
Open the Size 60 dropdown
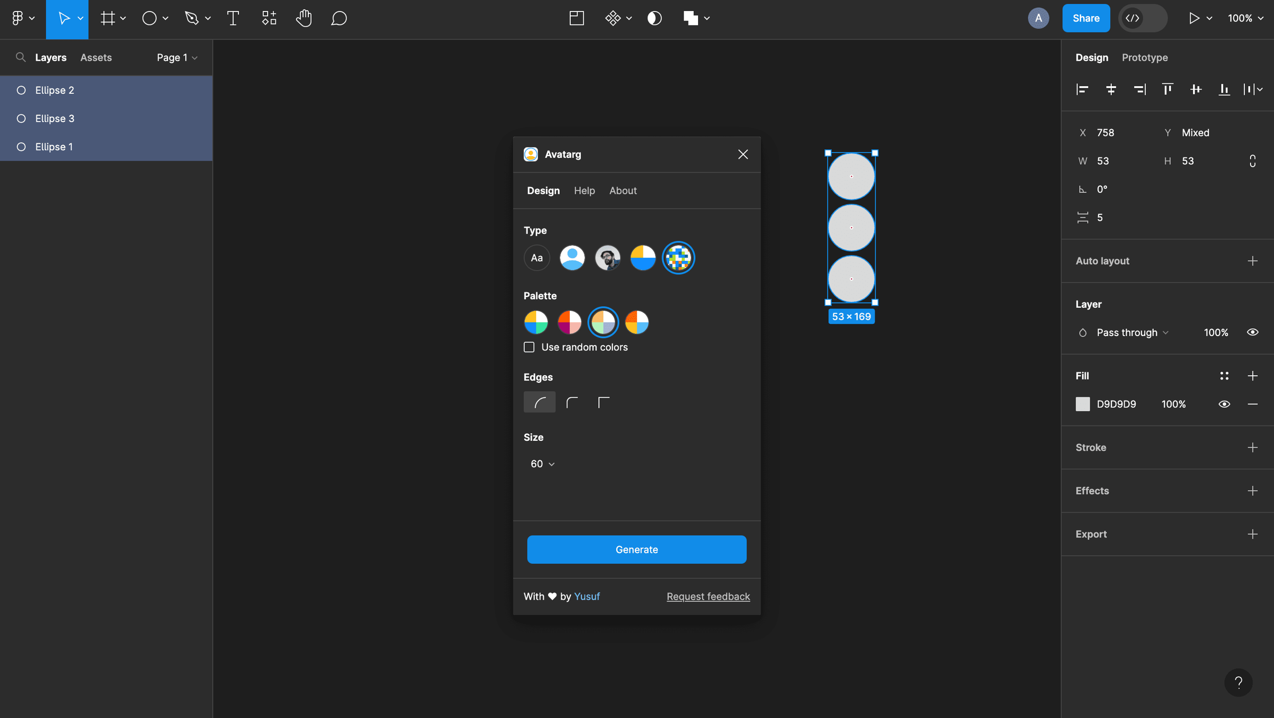coord(542,463)
